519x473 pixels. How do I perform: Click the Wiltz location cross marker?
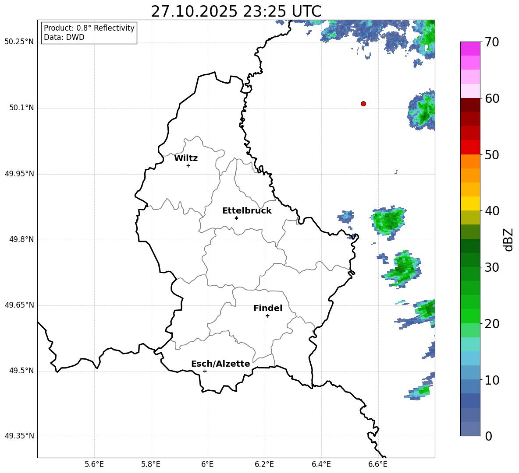click(x=188, y=165)
